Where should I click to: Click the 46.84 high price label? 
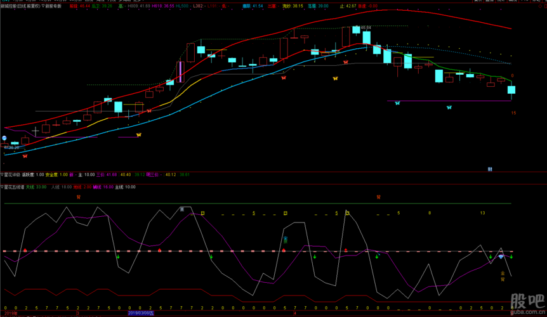[x=366, y=27]
